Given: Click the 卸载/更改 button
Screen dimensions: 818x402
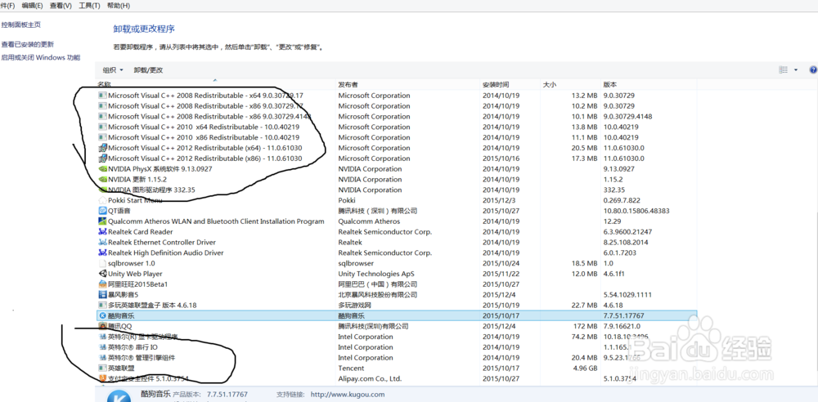Looking at the screenshot, I should (x=148, y=70).
